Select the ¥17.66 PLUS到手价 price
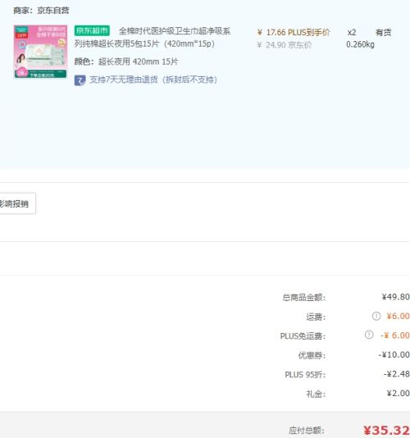The image size is (410, 438). (x=294, y=33)
